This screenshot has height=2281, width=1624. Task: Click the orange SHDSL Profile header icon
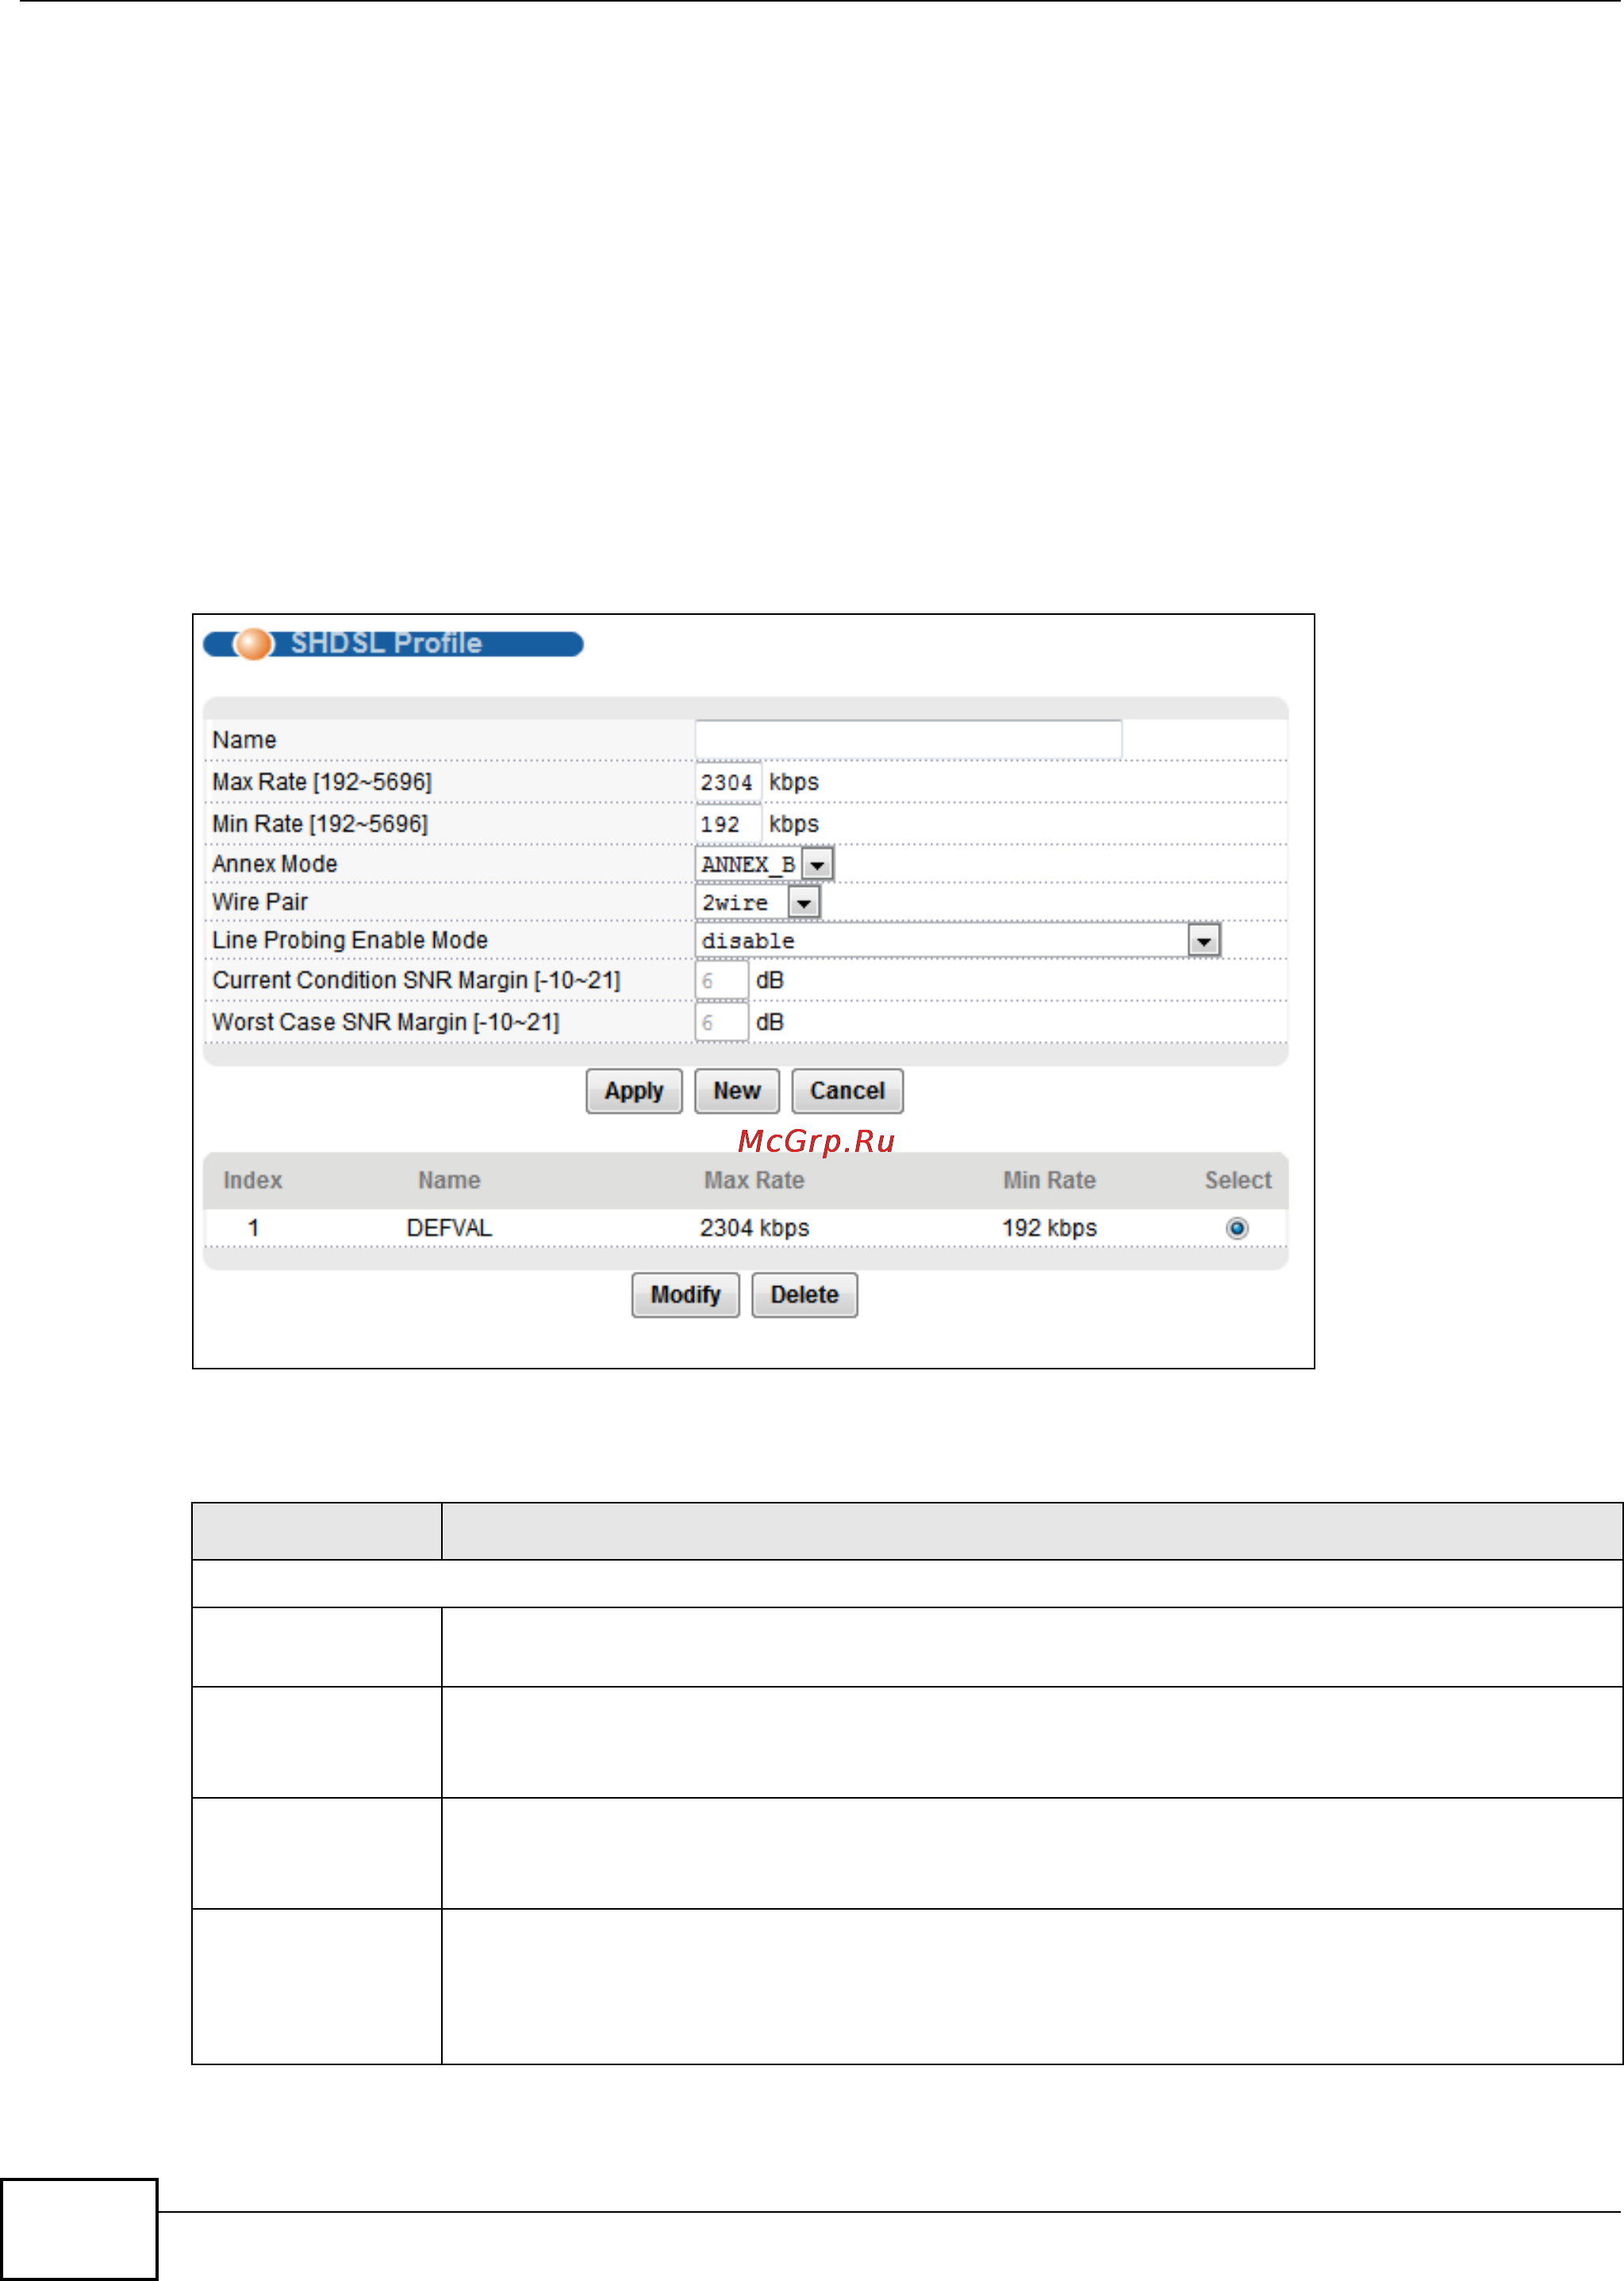(x=253, y=643)
